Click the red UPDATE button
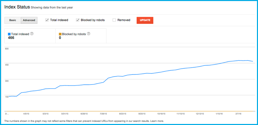This screenshot has height=125, width=258. tap(145, 20)
